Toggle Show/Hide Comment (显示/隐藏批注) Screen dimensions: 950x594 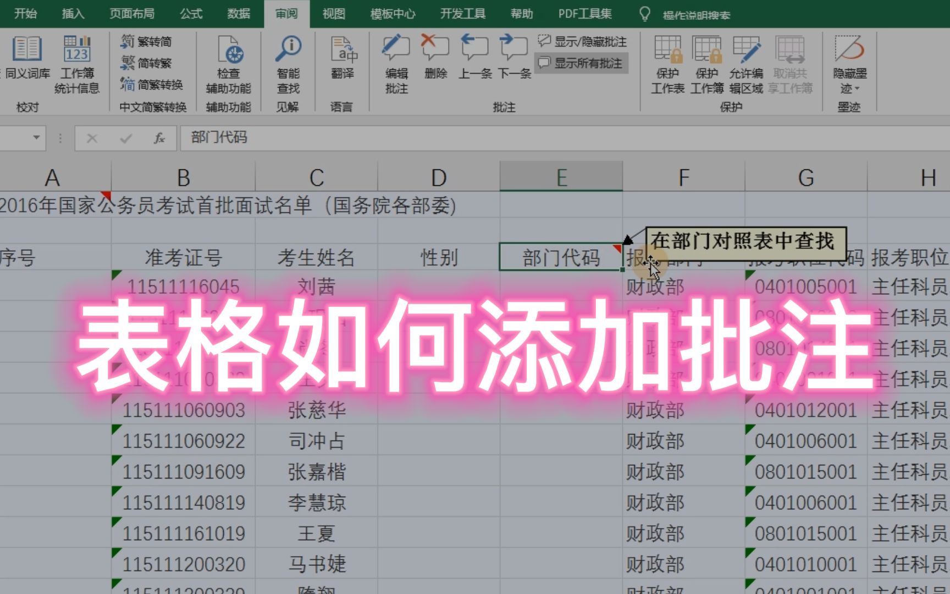pyautogui.click(x=583, y=42)
